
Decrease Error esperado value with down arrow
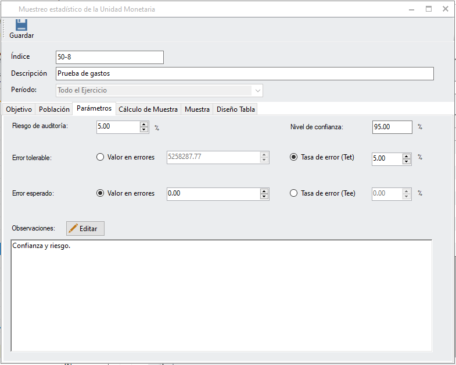(x=264, y=197)
